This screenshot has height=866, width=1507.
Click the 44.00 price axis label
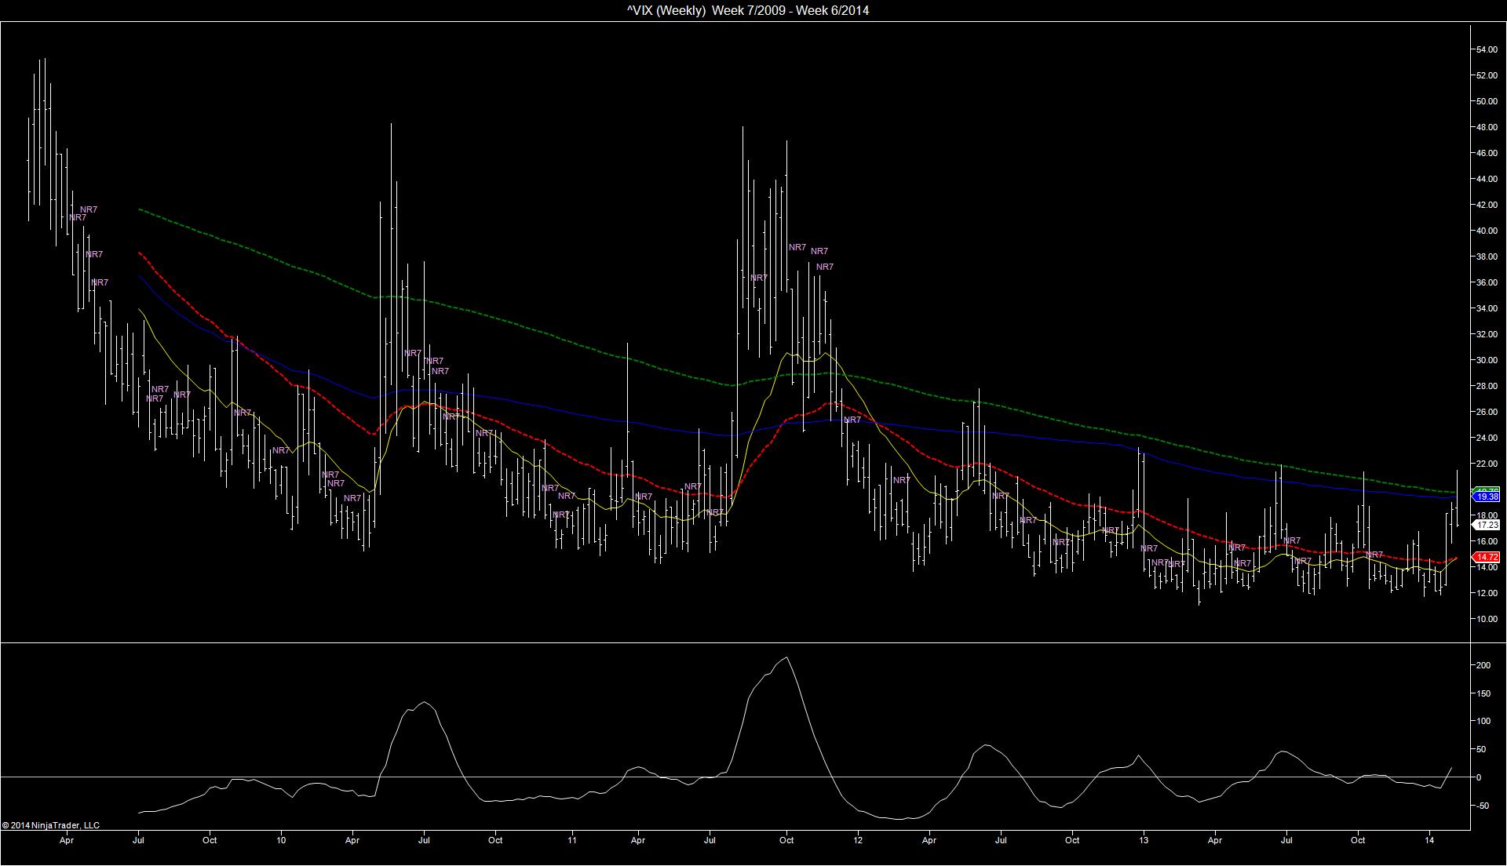pos(1487,179)
